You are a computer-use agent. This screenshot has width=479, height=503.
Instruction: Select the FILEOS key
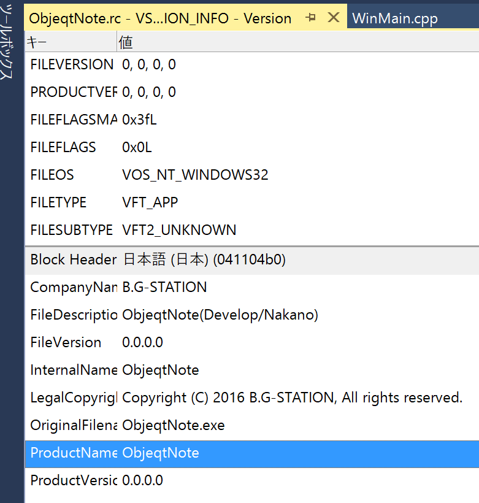pyautogui.click(x=52, y=175)
